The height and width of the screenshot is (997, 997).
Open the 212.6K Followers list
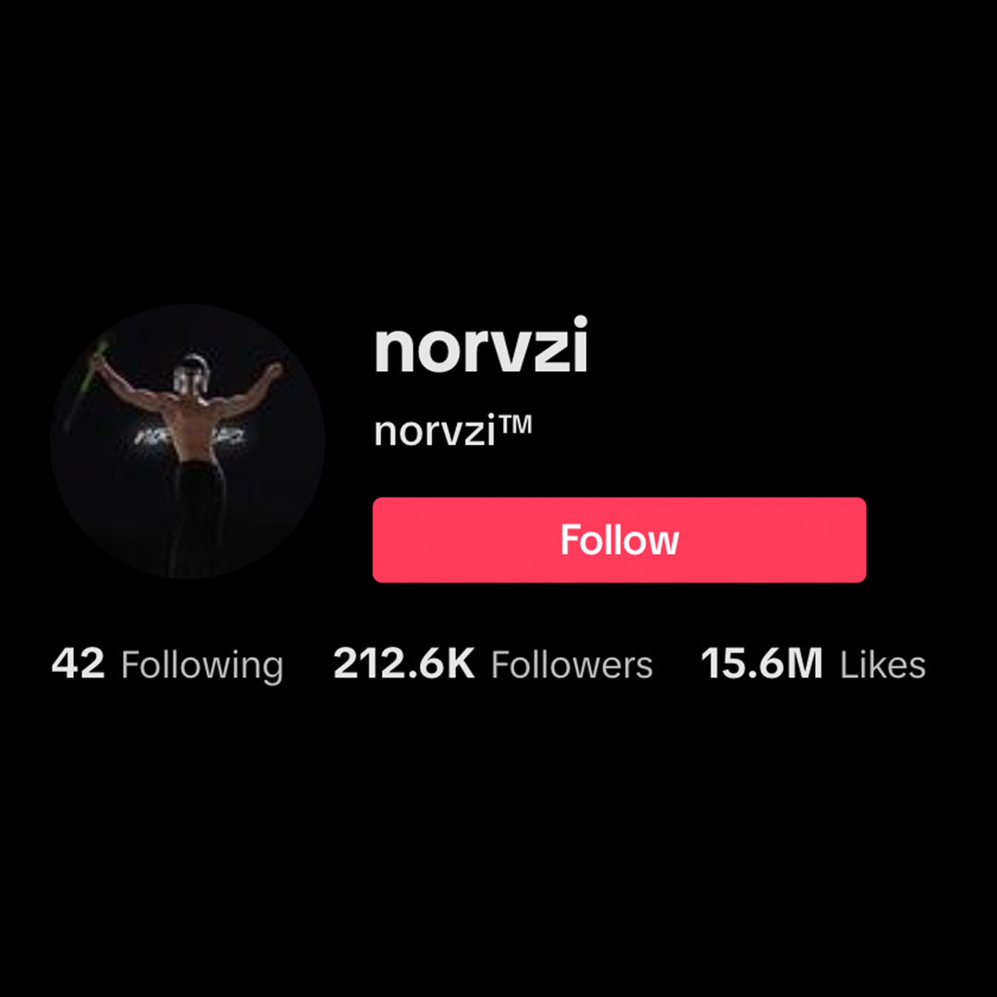pos(493,665)
